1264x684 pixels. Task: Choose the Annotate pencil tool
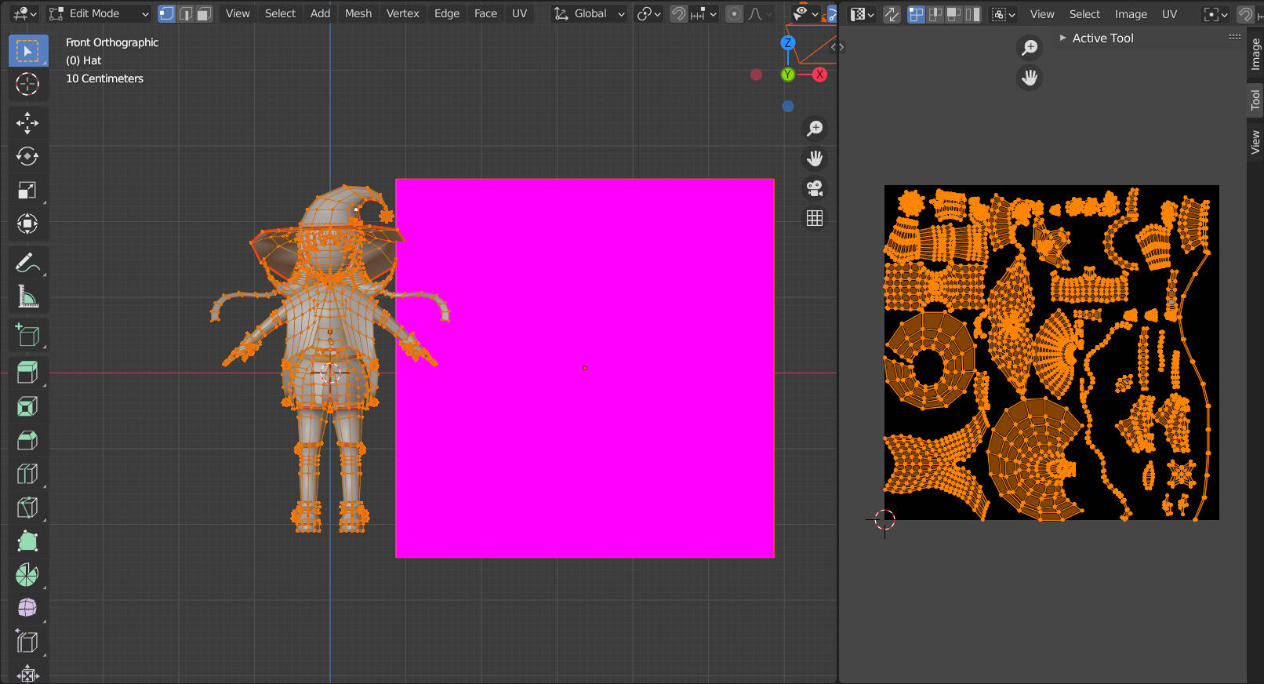(x=27, y=264)
